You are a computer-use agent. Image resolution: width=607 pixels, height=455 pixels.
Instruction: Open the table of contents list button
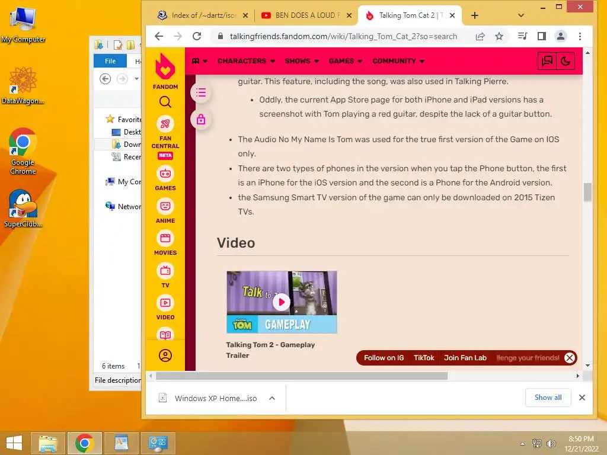click(x=200, y=93)
